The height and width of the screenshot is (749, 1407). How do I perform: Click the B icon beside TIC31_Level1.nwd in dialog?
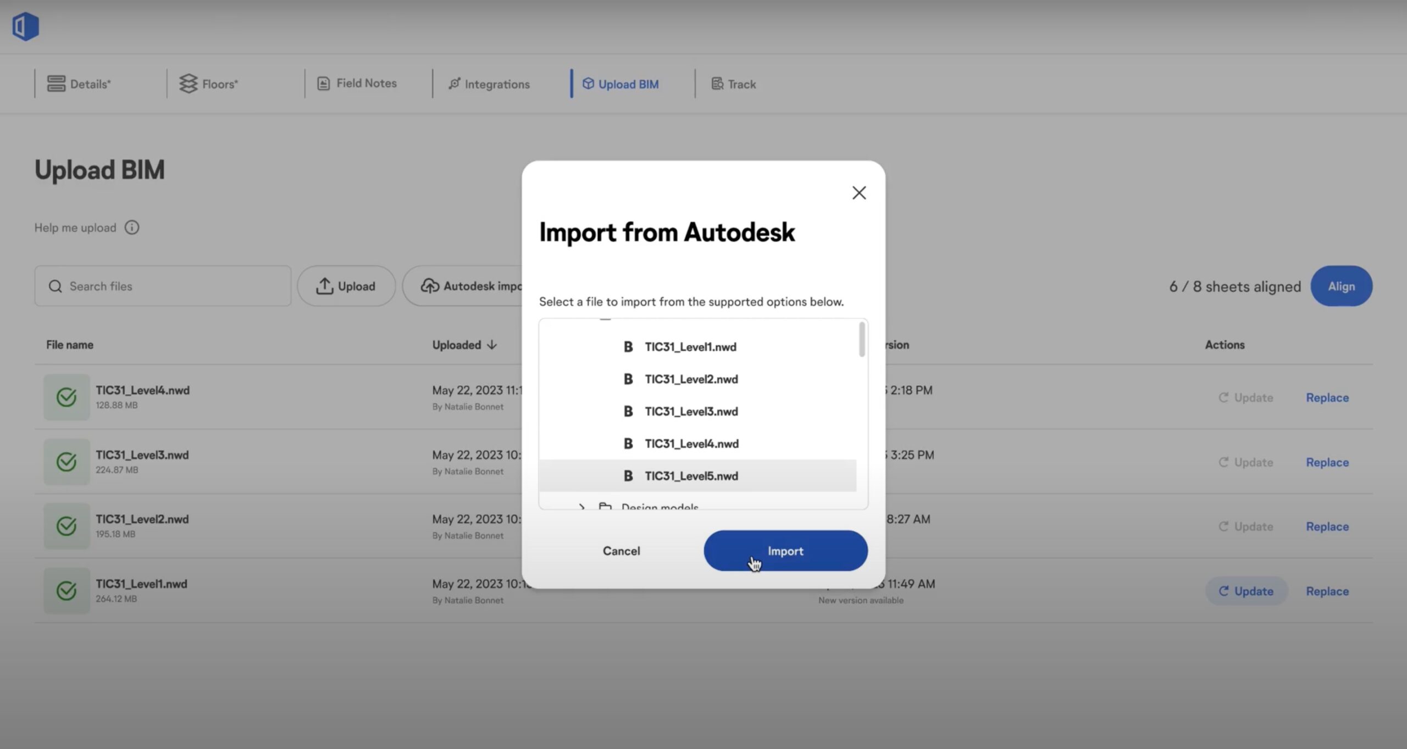click(628, 347)
